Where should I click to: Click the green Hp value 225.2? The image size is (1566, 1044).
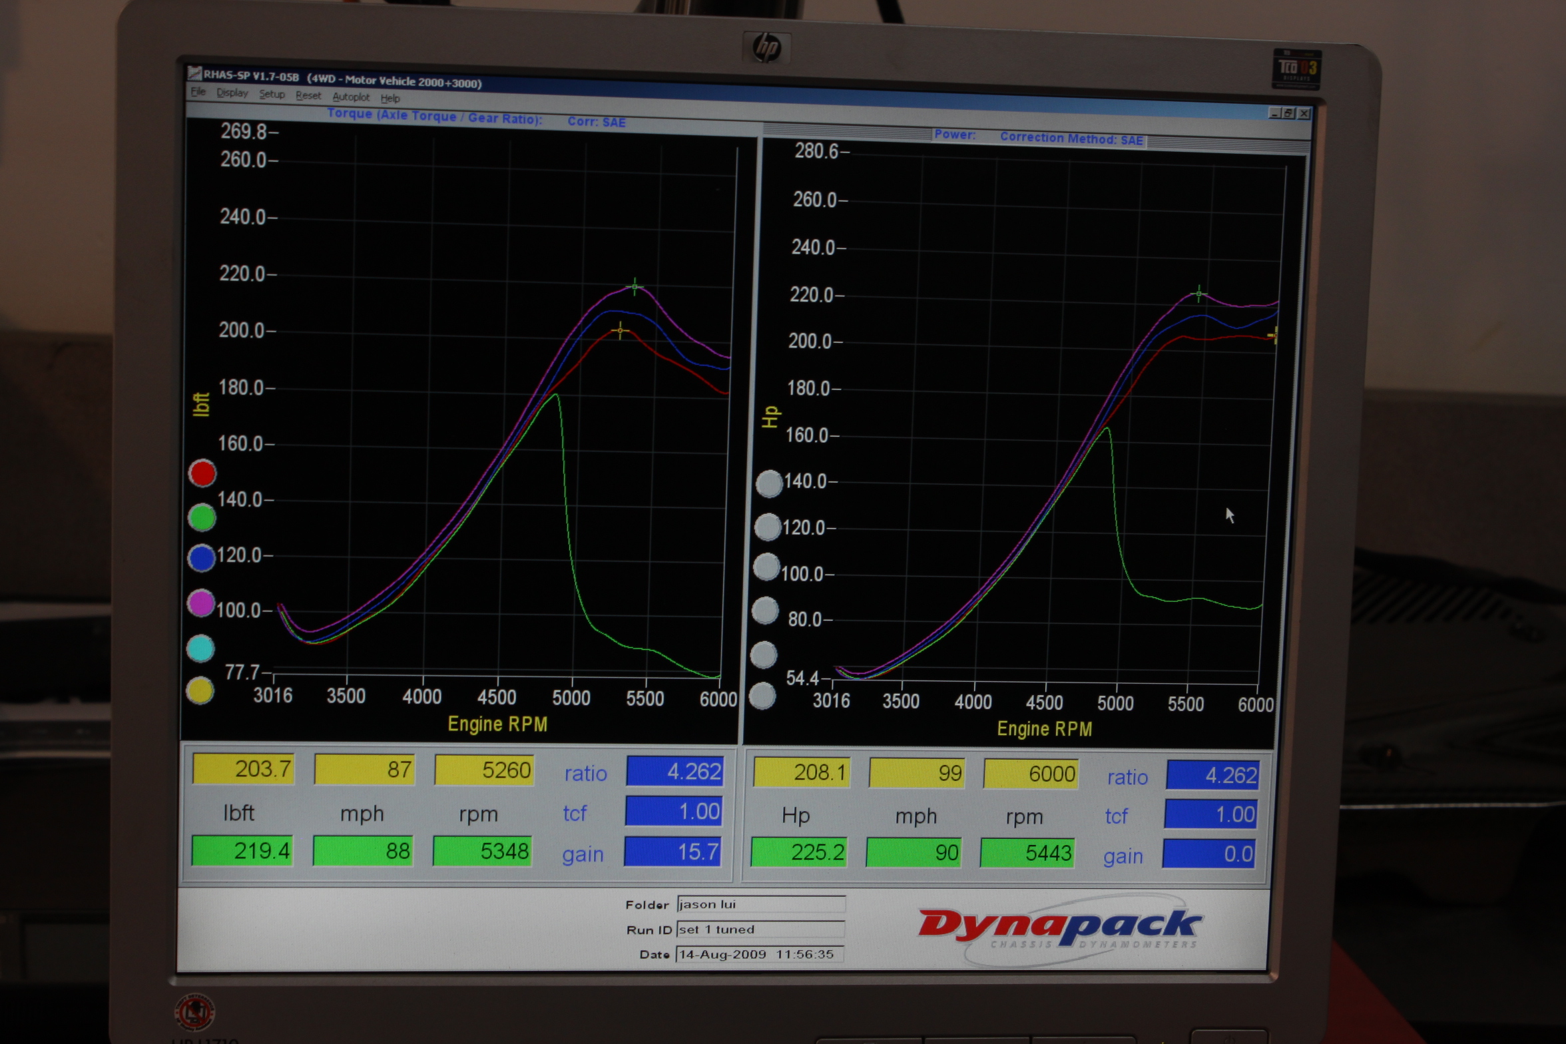[x=799, y=852]
